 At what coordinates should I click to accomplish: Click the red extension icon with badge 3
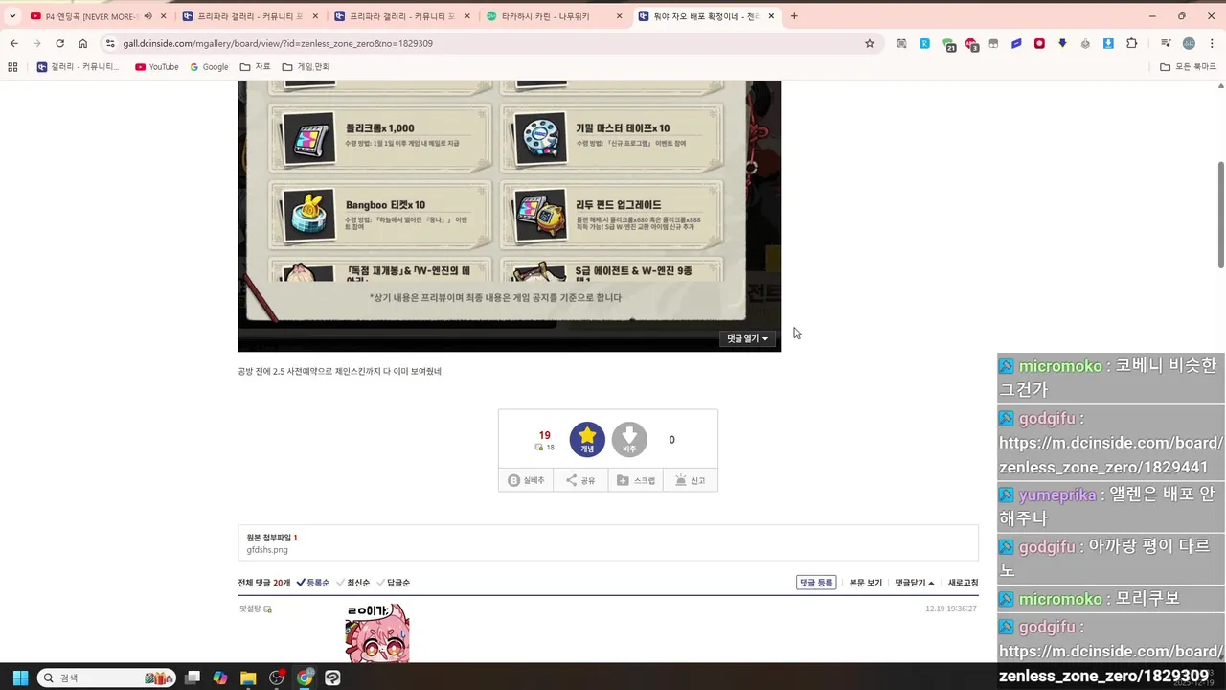[971, 44]
